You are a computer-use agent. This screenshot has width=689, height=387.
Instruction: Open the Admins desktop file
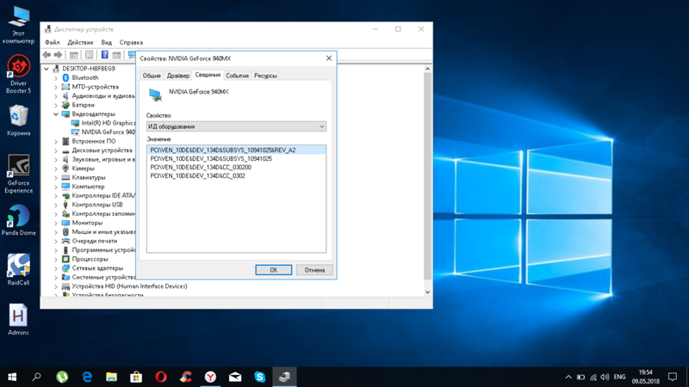click(18, 319)
